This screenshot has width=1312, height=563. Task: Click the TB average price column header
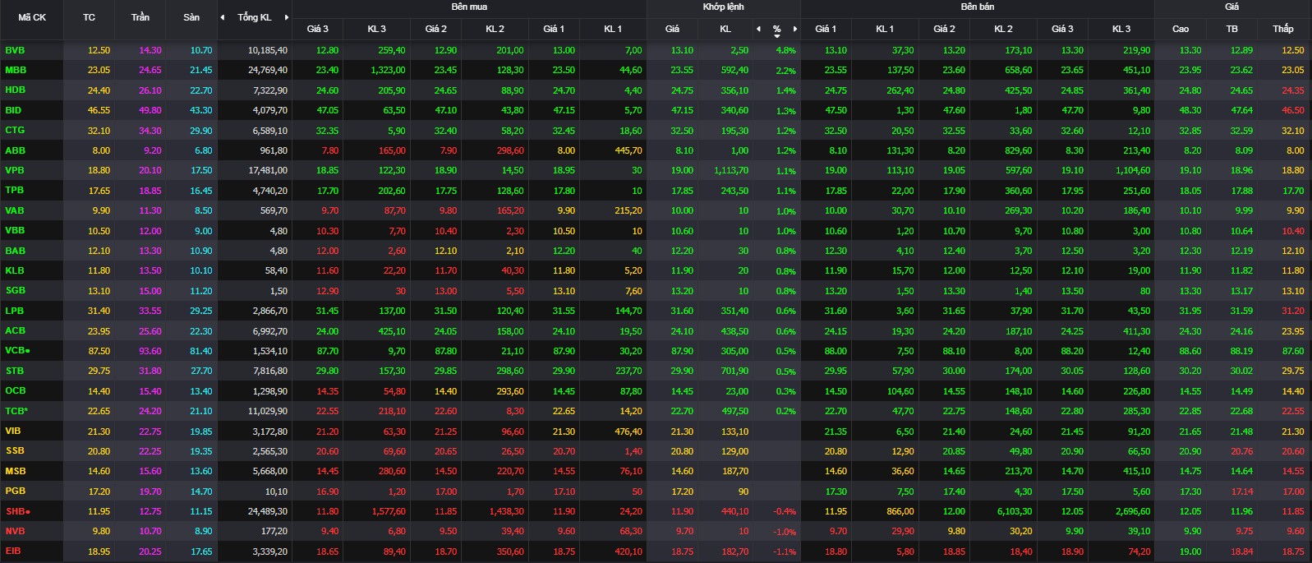tap(1231, 29)
